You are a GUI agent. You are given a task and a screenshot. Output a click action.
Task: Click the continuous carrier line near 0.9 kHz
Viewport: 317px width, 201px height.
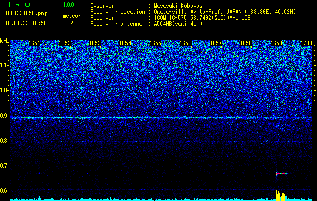coord(161,118)
